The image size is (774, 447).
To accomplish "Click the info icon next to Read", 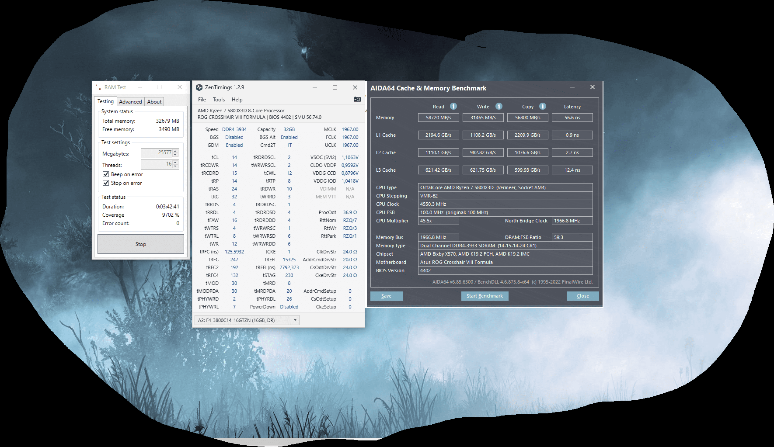I will [453, 106].
